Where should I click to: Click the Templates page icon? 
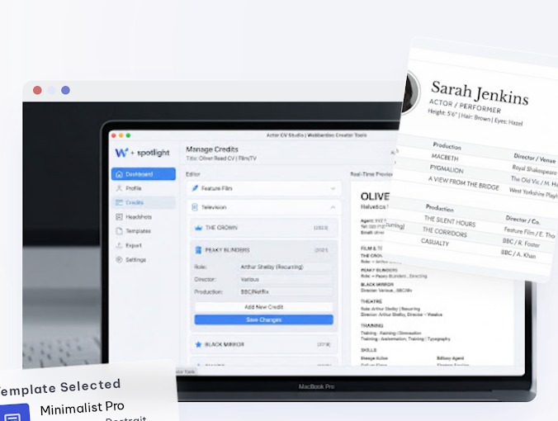coord(119,231)
